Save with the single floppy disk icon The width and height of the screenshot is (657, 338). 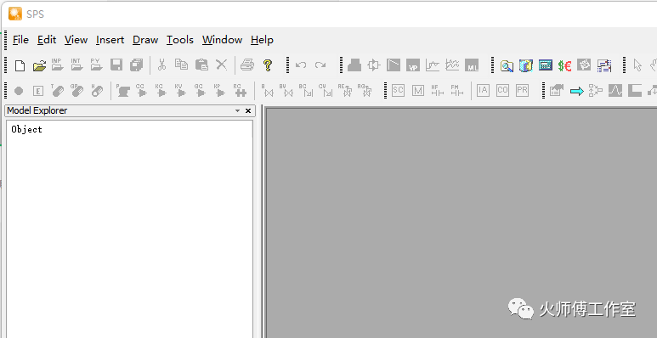coord(116,65)
